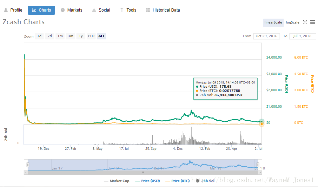Click the navigator left range handle
Viewport: 318px width, 187px height.
click(x=28, y=165)
